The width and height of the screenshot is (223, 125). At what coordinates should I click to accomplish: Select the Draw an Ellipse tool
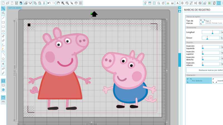3,31
